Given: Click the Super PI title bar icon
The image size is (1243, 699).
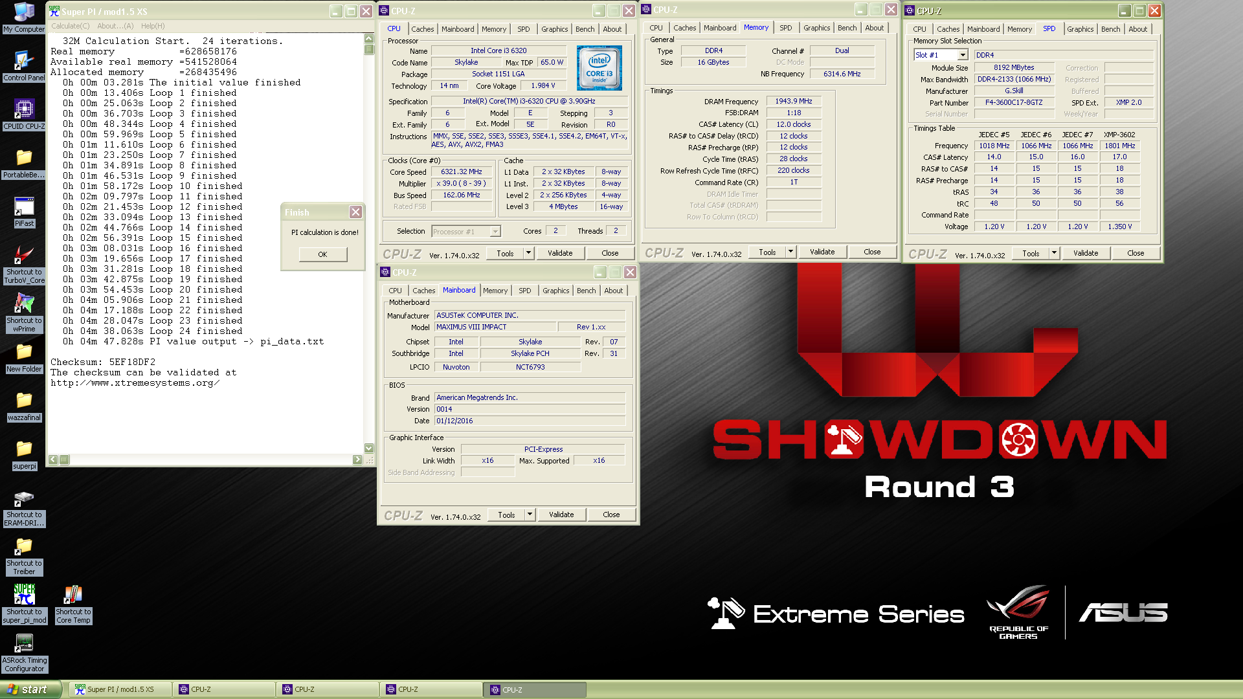Looking at the screenshot, I should pos(54,11).
